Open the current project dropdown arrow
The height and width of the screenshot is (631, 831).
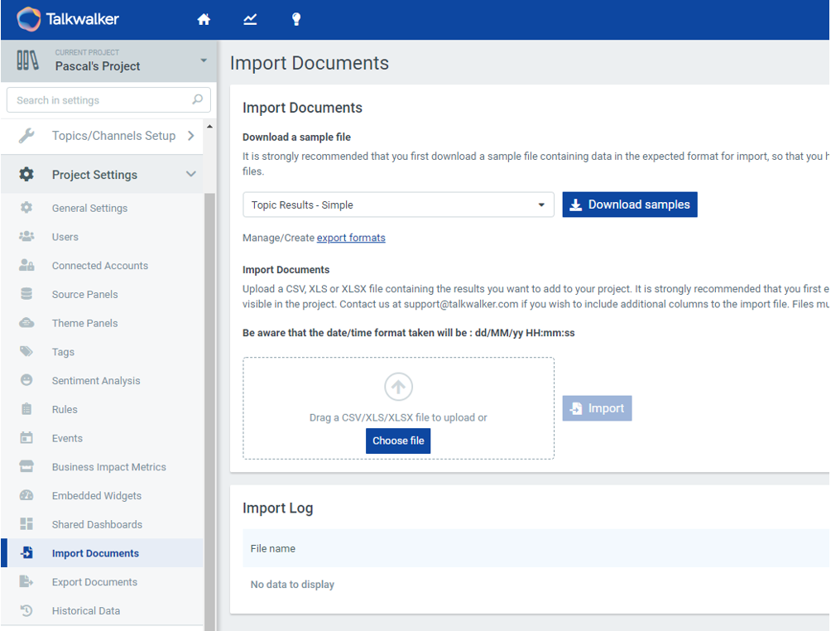tap(204, 60)
